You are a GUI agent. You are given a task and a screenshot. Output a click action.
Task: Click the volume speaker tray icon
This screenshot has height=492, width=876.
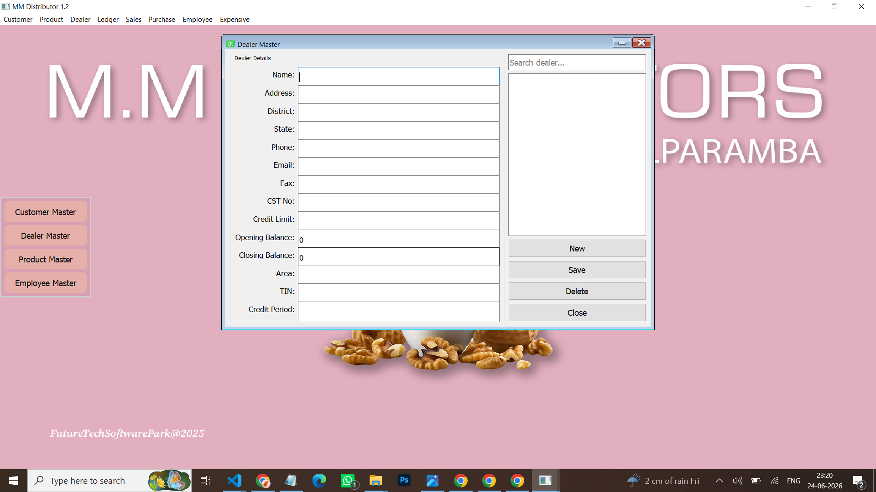tap(737, 481)
